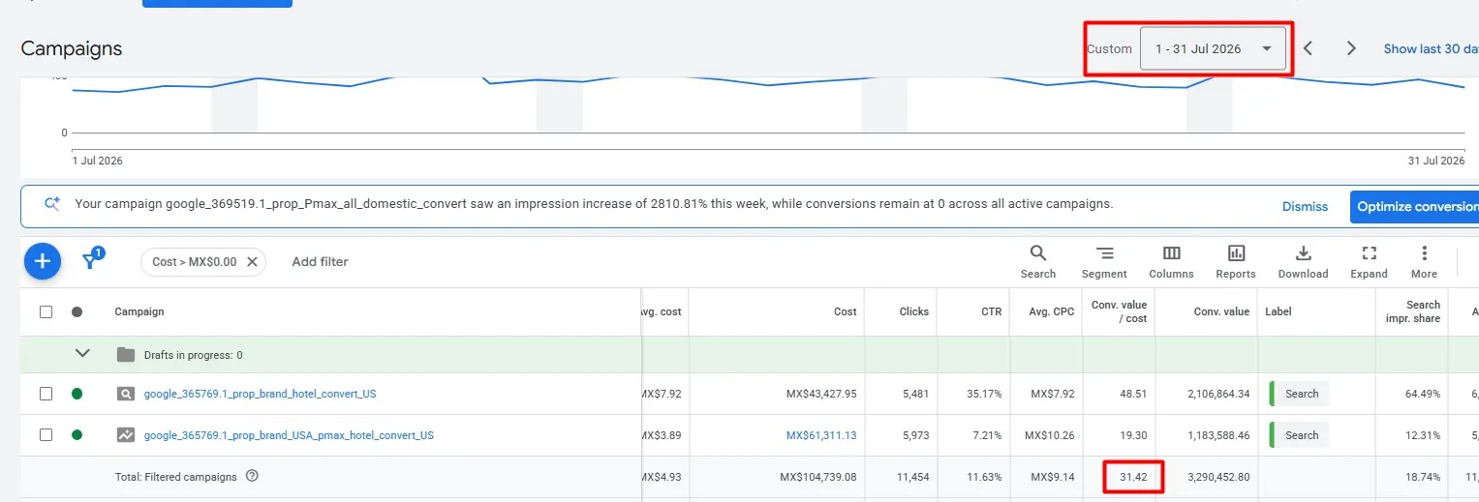Sort by Campaign column header
1479x502 pixels.
coord(139,311)
